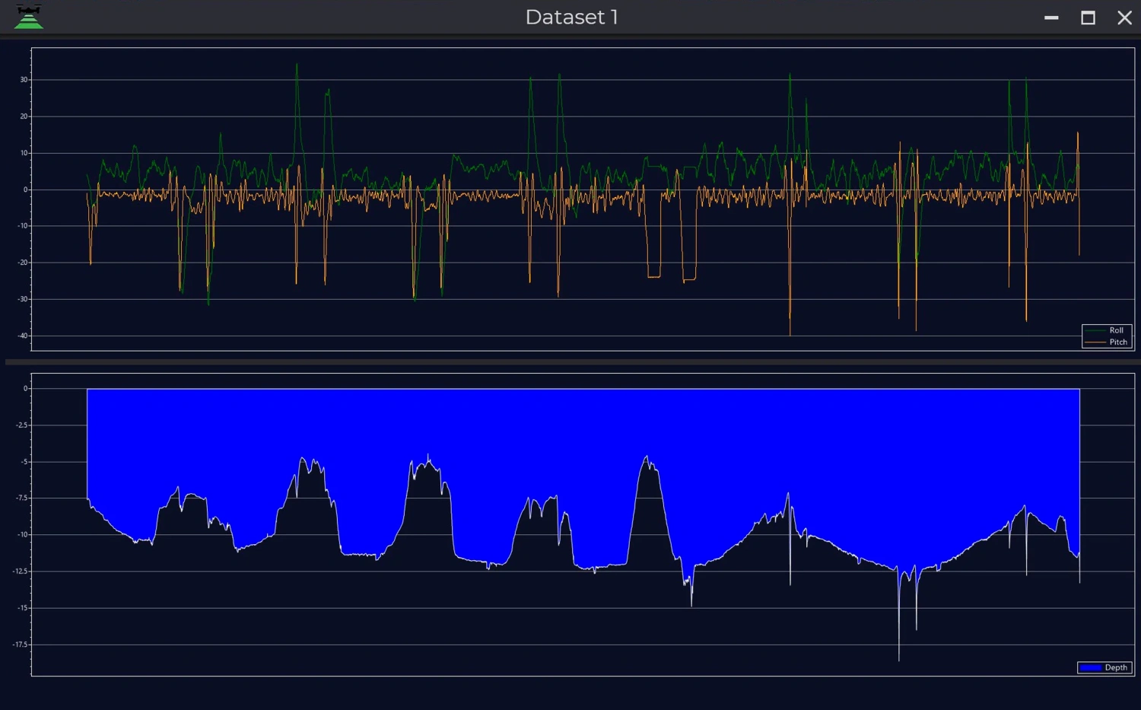Screen dimensions: 1141x710
Task: Click the 20 tick label on roll axis
Action: 24,116
